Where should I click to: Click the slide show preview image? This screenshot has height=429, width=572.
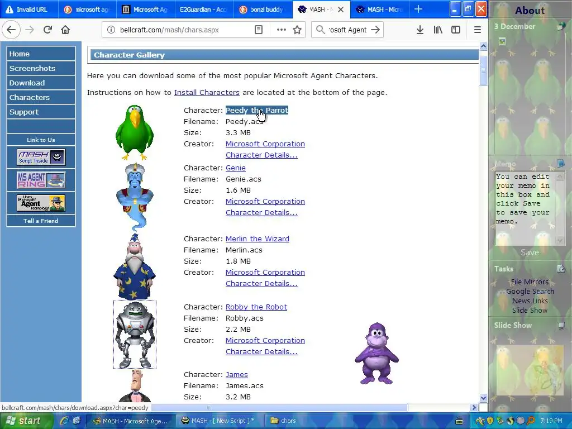tap(530, 370)
